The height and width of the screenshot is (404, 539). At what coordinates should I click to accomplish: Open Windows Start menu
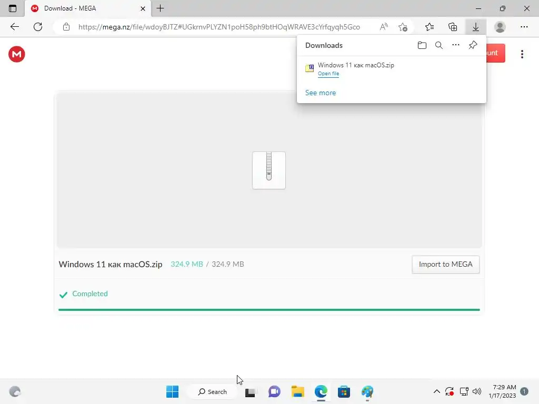point(172,391)
